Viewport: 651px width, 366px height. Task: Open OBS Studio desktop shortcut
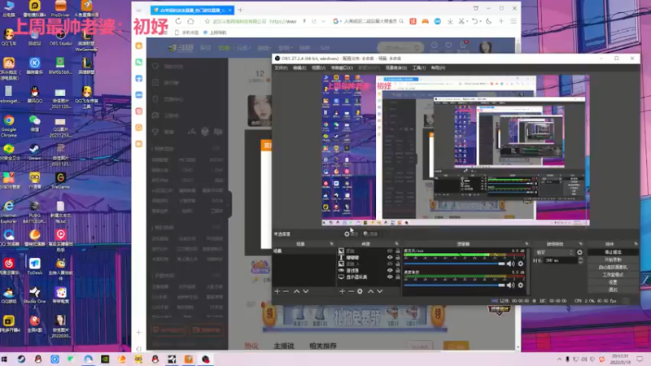60,37
